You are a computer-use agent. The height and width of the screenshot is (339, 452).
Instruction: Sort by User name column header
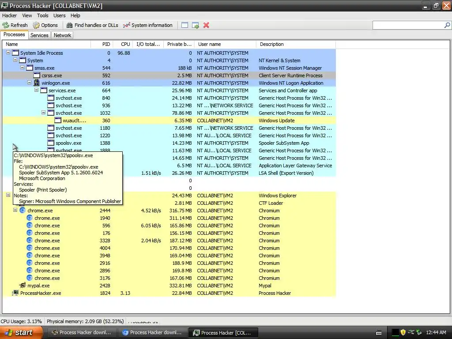pyautogui.click(x=226, y=45)
